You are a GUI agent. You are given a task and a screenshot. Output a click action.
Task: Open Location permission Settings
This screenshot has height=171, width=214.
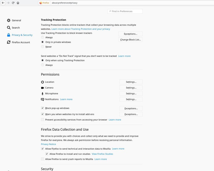131,82
